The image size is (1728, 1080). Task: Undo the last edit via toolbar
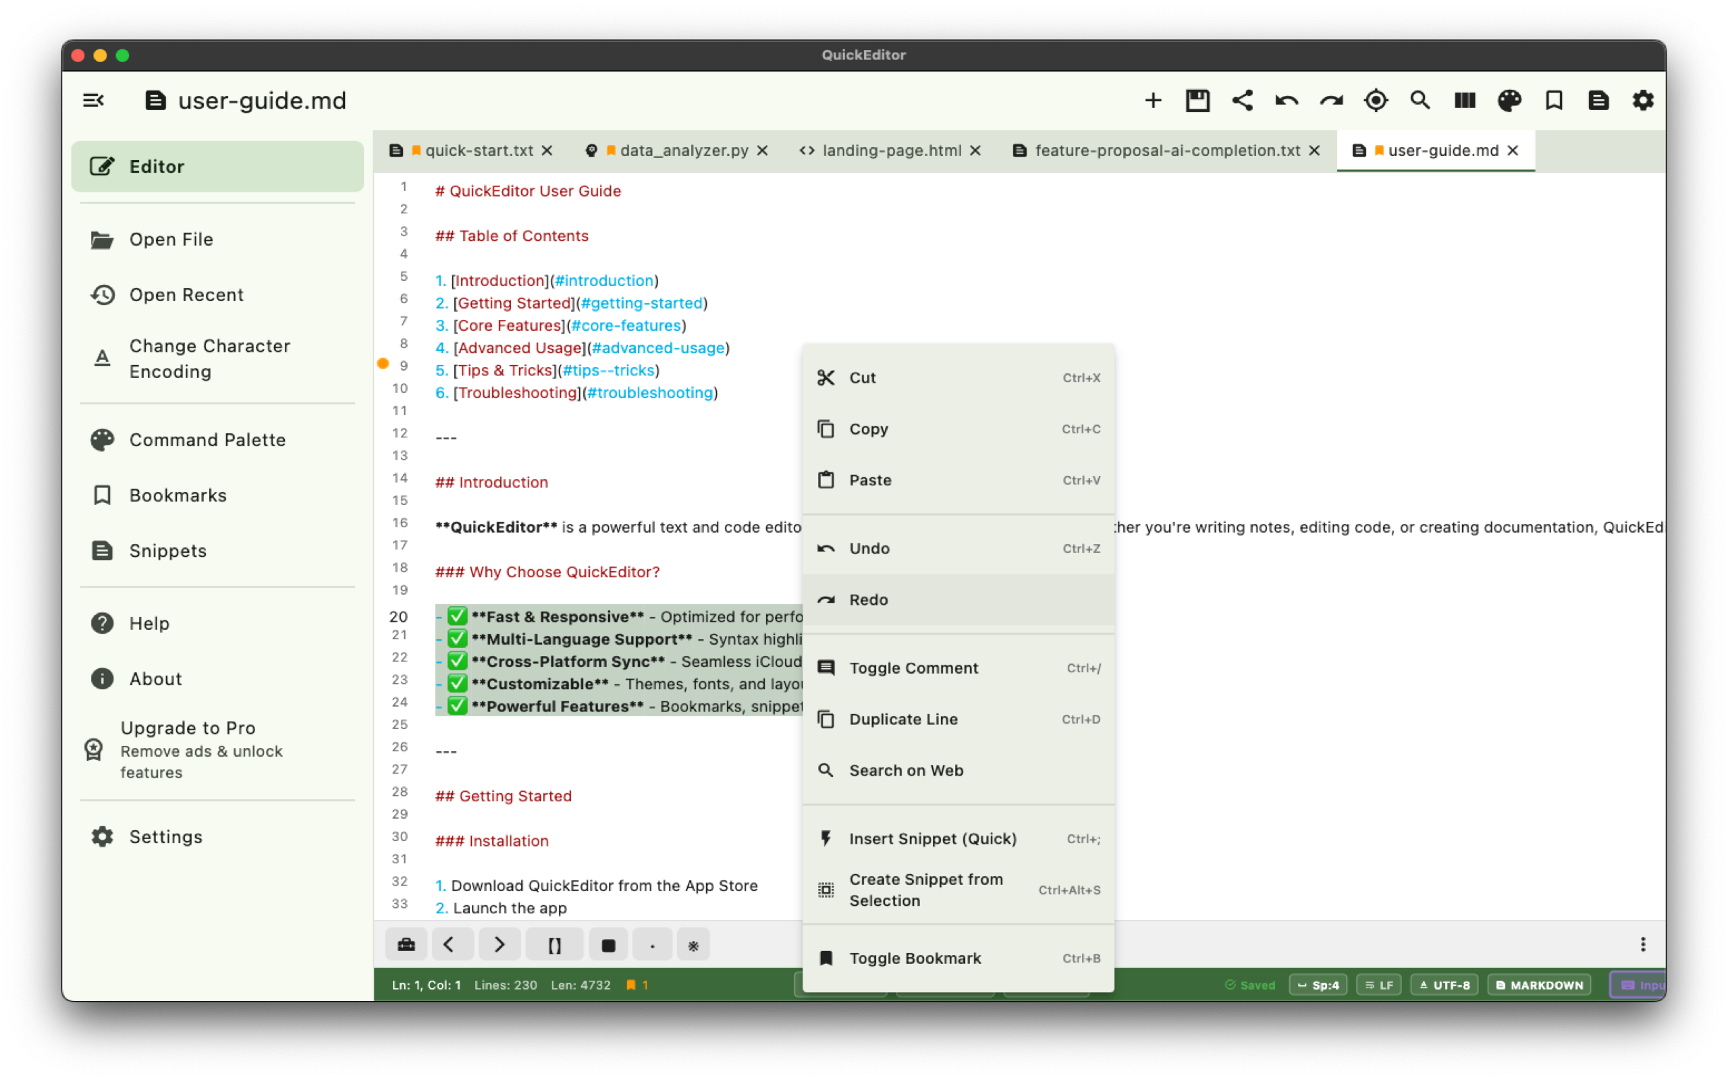tap(1285, 101)
